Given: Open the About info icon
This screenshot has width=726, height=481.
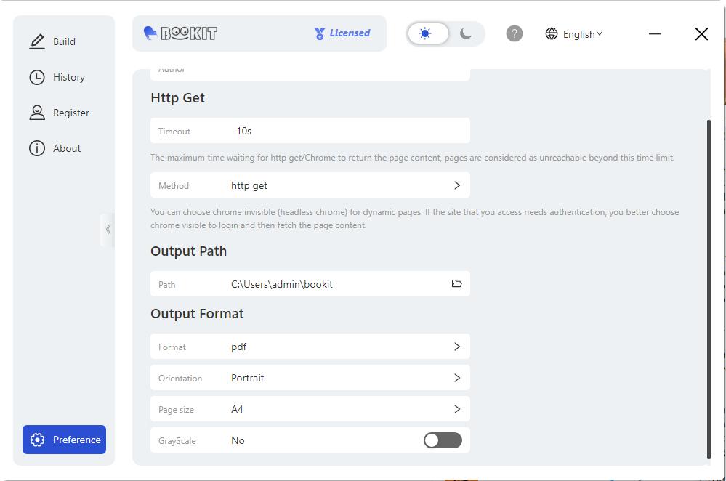Looking at the screenshot, I should (37, 148).
